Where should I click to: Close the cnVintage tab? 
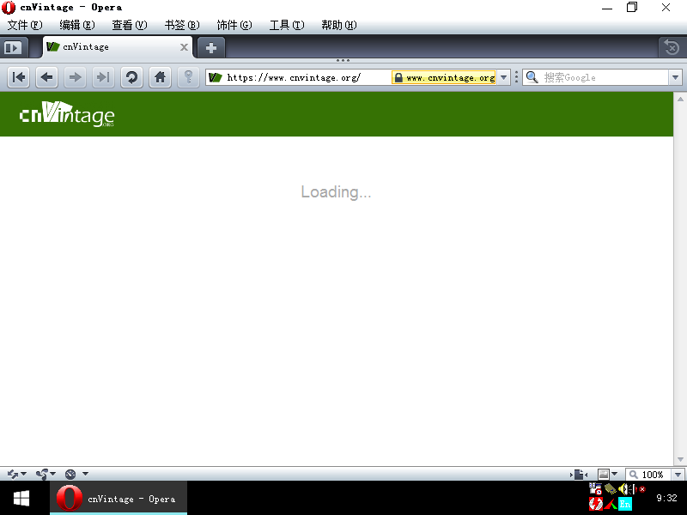(184, 47)
